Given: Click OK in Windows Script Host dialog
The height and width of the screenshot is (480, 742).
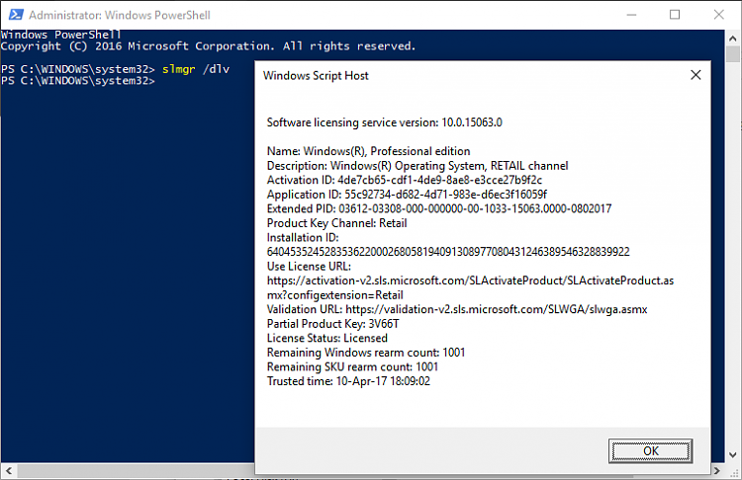Looking at the screenshot, I should [x=650, y=450].
